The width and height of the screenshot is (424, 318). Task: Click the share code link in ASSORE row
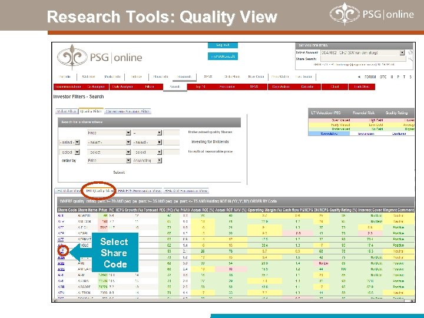click(x=61, y=287)
